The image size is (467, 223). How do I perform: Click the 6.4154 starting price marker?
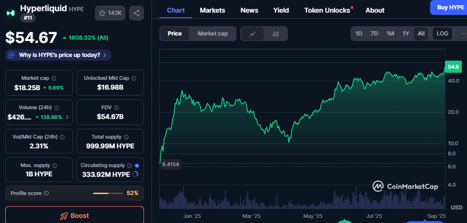coord(171,164)
